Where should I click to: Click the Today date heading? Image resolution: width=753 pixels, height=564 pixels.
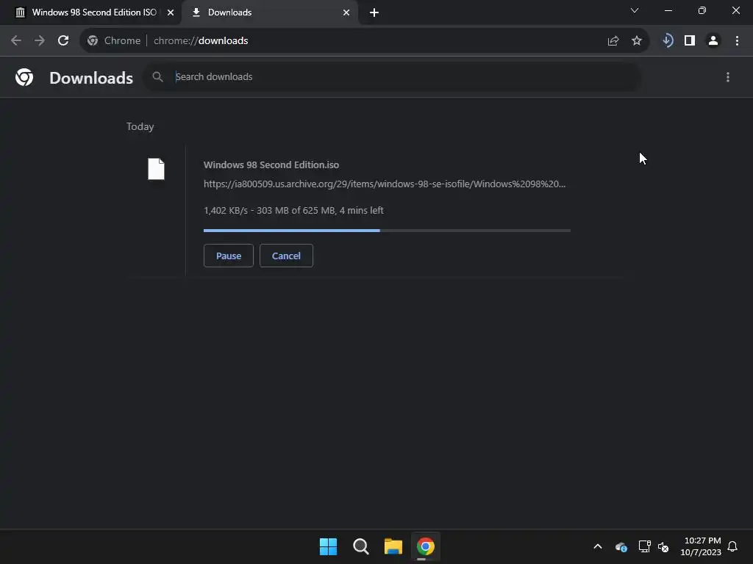coord(140,126)
